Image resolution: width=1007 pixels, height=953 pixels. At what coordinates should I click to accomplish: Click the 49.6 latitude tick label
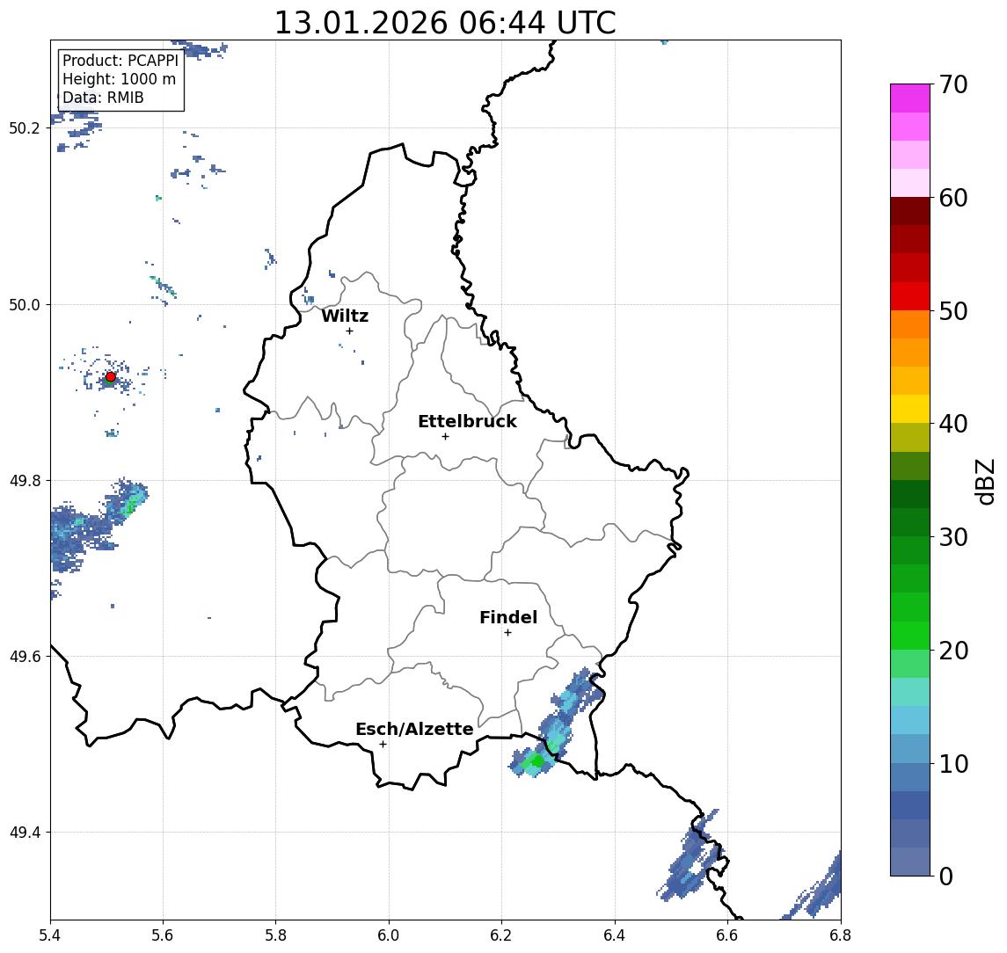point(25,657)
